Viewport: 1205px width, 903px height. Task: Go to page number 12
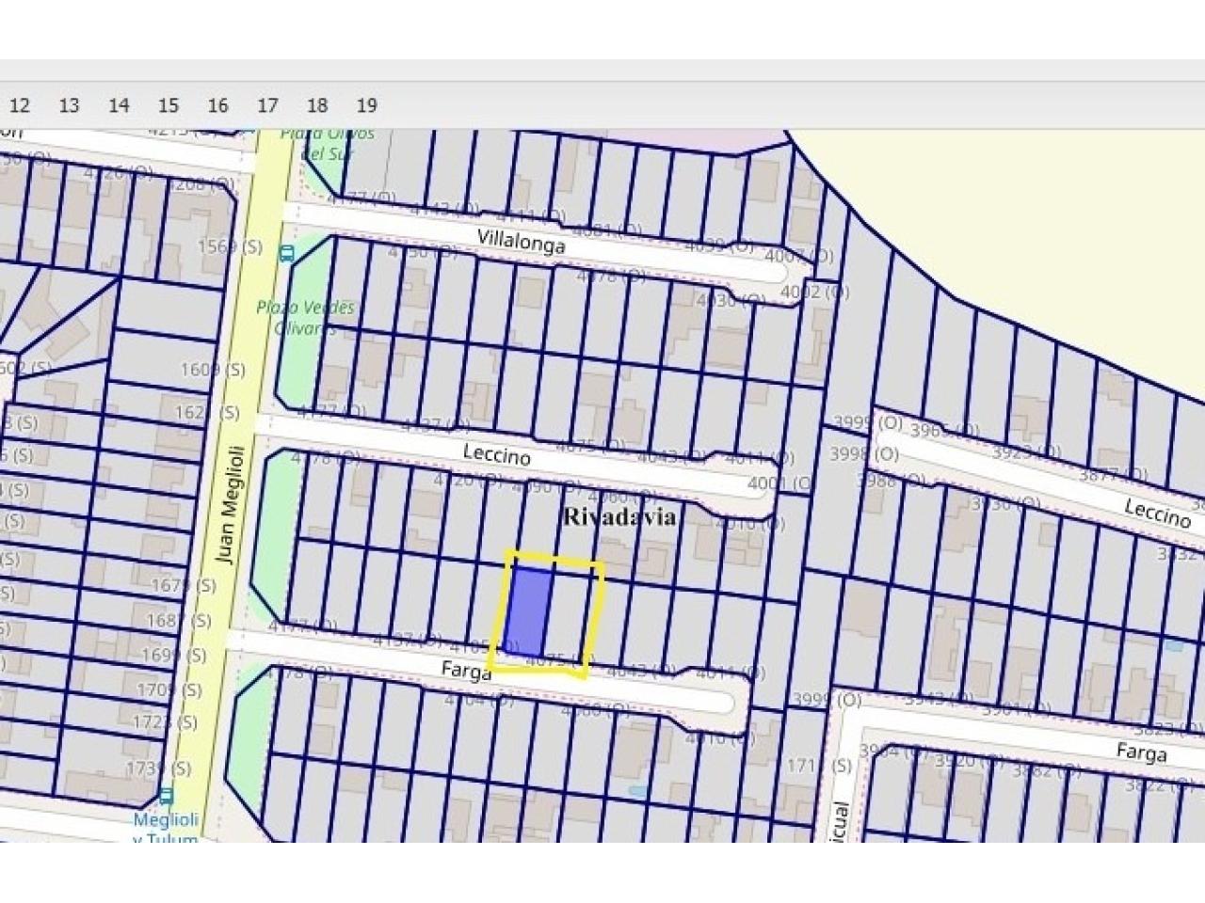point(19,105)
